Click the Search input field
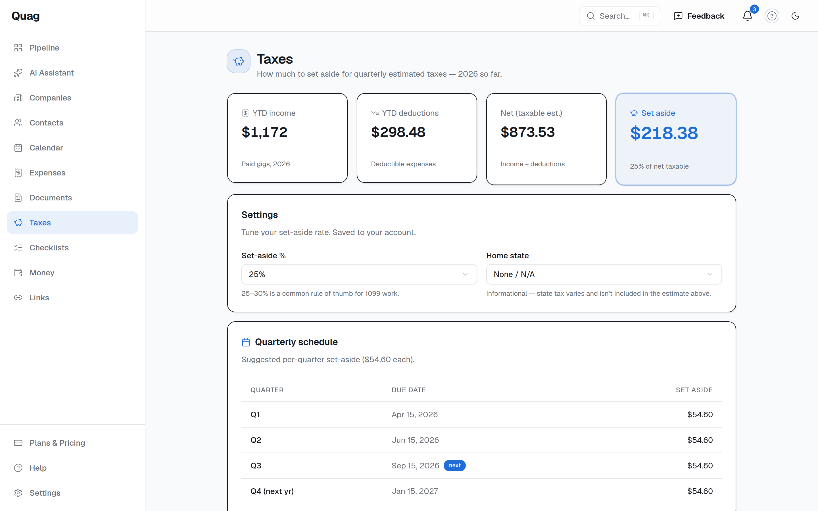This screenshot has width=818, height=511. tap(619, 16)
